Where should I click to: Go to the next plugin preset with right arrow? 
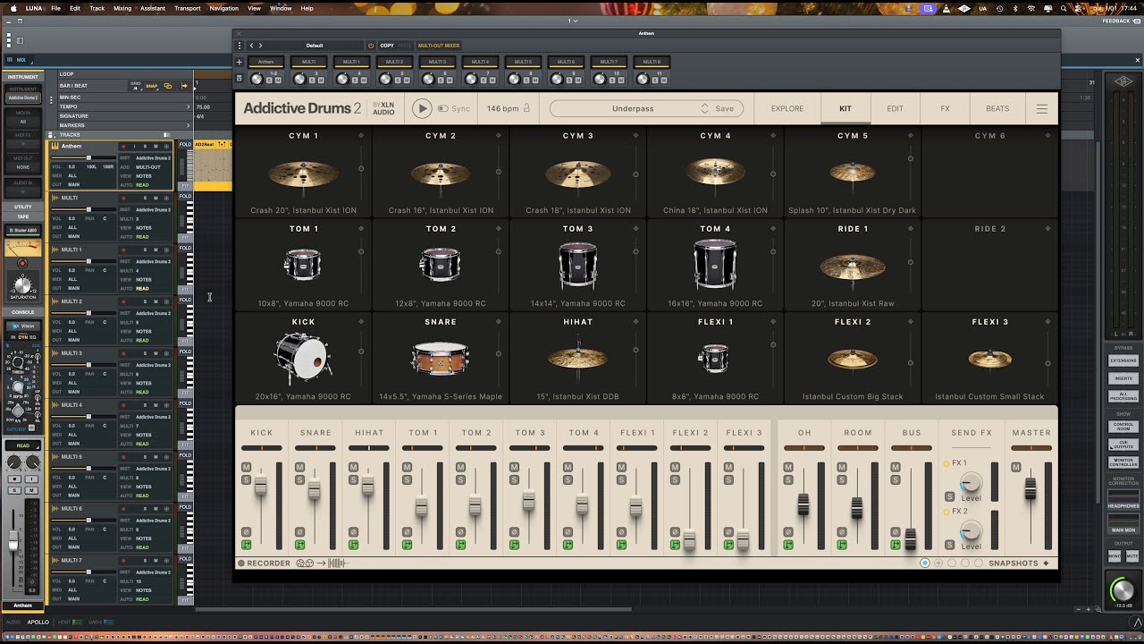tap(261, 45)
